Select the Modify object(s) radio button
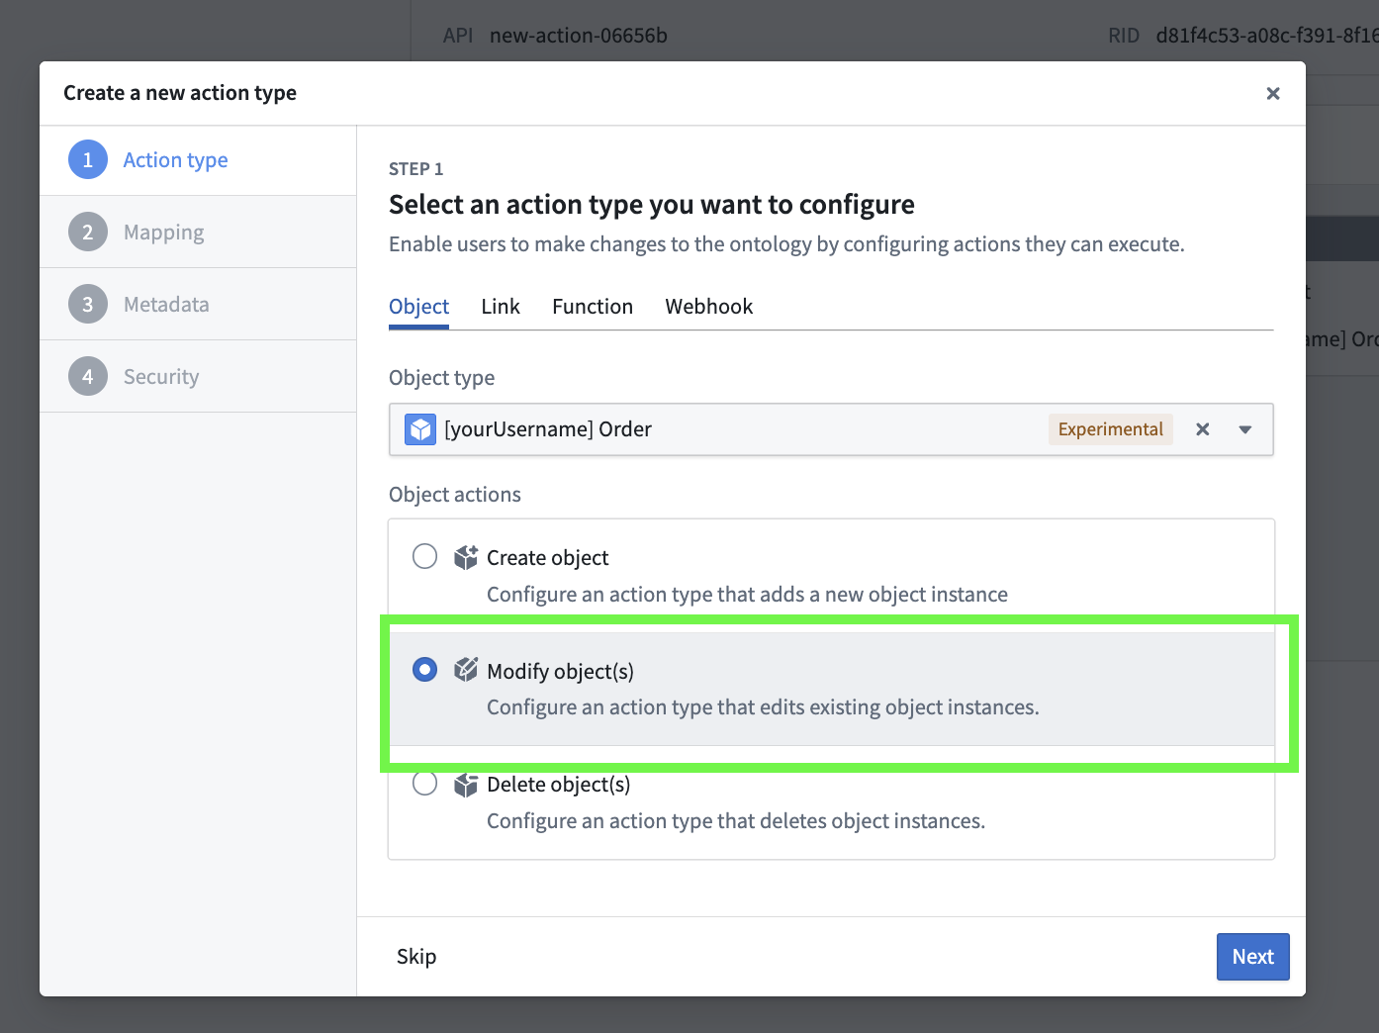 tap(424, 669)
